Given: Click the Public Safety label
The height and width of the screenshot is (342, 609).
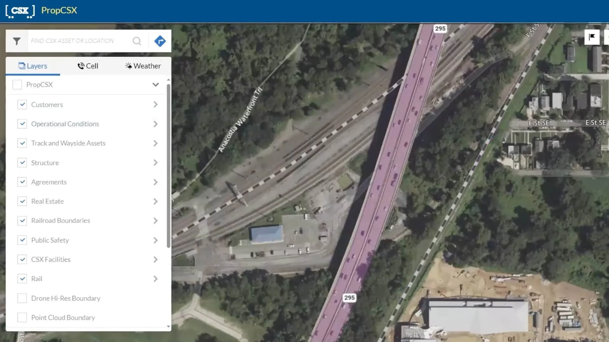Looking at the screenshot, I should coord(50,240).
